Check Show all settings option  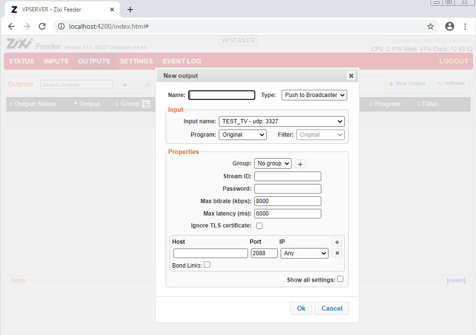(340, 279)
